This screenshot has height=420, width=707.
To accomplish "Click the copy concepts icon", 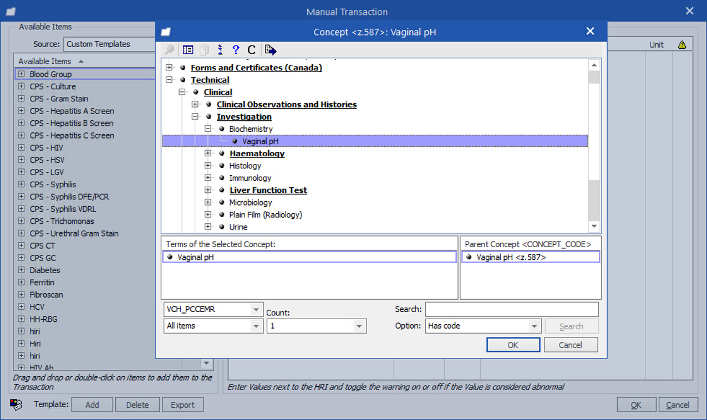I will [204, 49].
